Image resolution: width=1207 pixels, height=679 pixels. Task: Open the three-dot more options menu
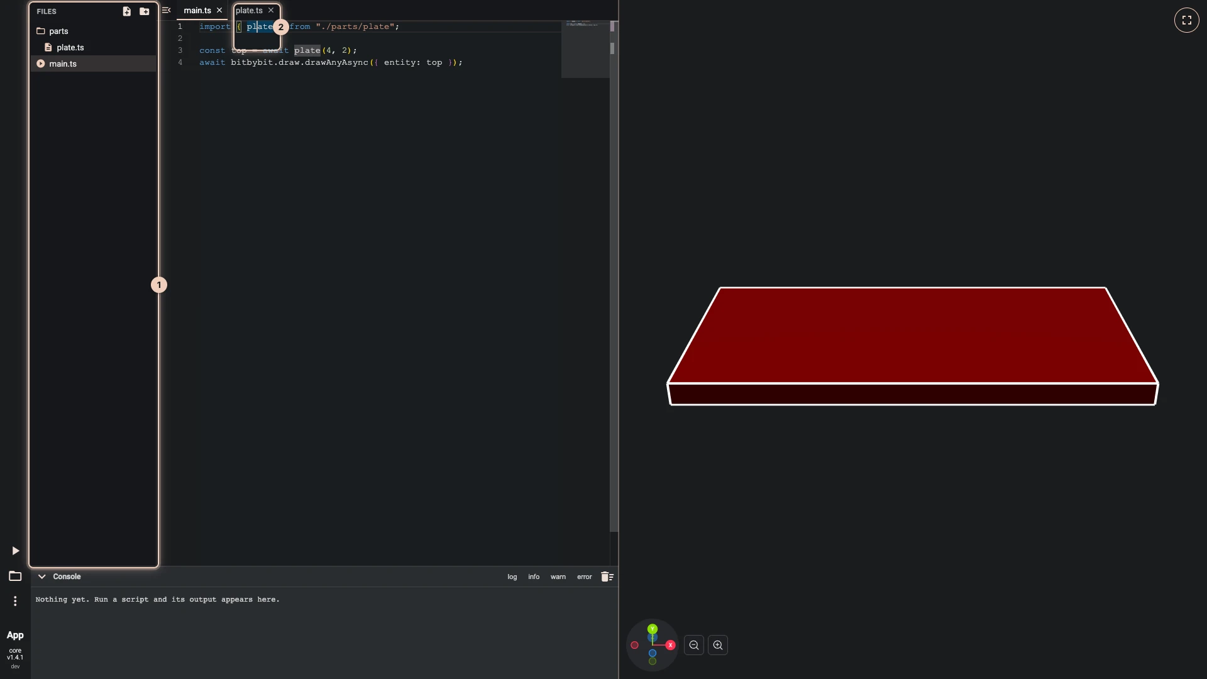point(15,601)
